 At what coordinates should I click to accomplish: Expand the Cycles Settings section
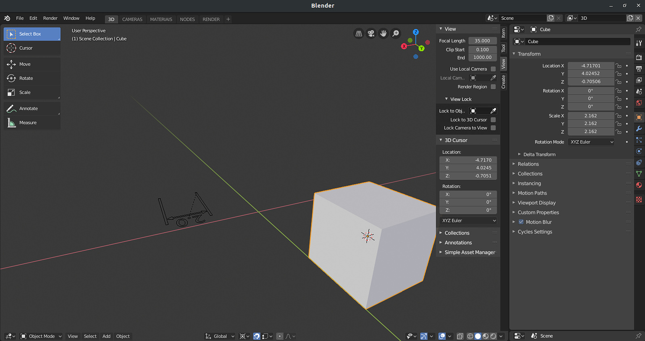535,232
